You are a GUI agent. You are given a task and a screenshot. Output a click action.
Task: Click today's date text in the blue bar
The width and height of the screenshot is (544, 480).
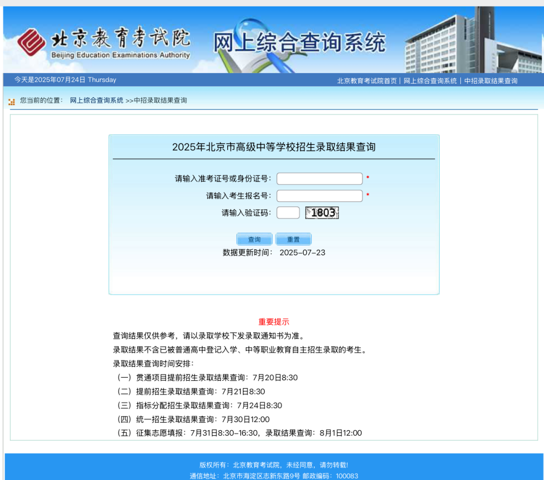[65, 80]
